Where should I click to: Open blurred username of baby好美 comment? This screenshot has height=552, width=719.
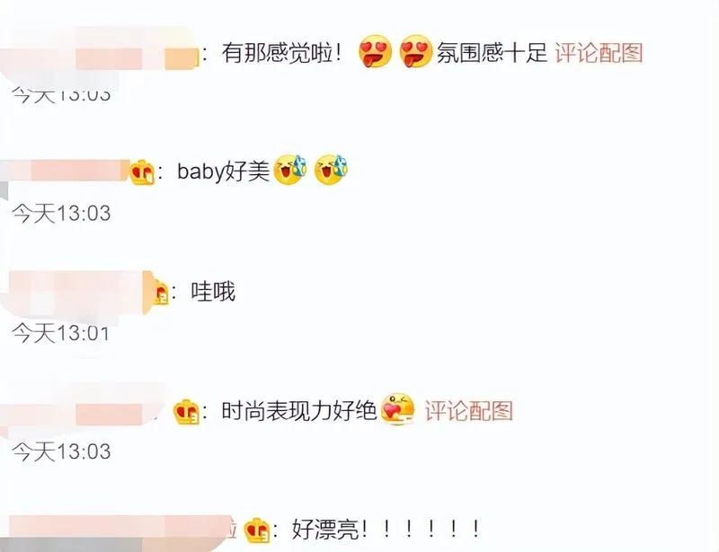coord(65,171)
